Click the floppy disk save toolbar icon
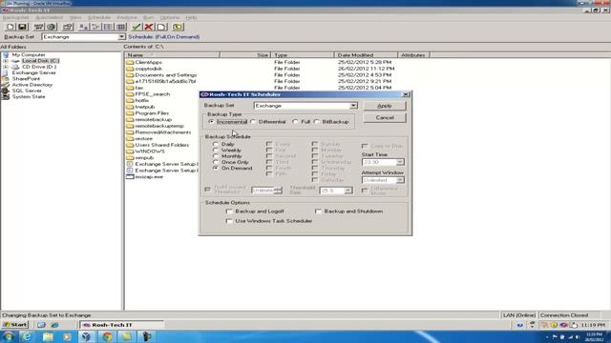Viewport: 611px width, 343px height. [x=22, y=27]
